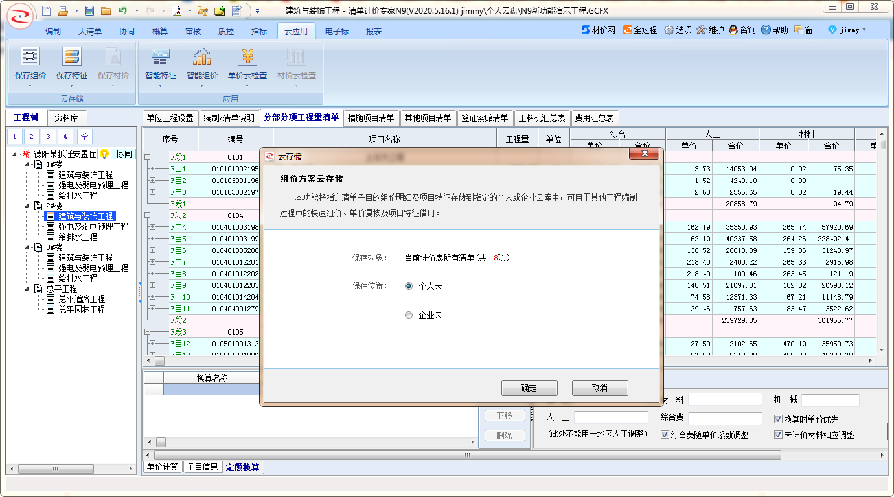Screen dimensions: 894x497
Task: Click the 保存特征 ribbon icon
Action: click(71, 58)
